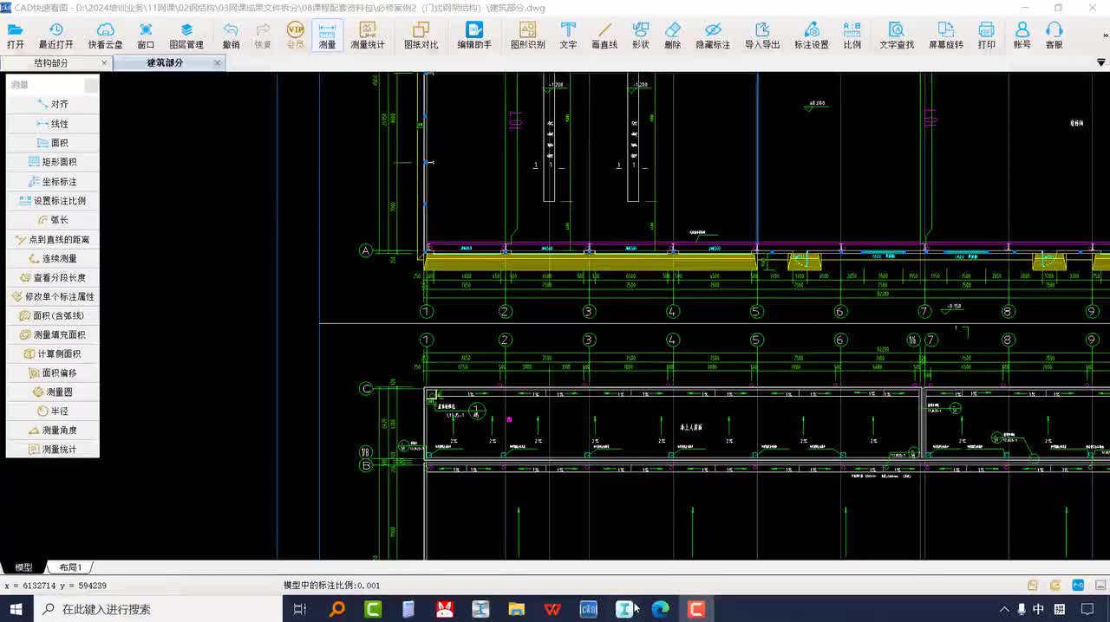Viewport: 1110px width, 622px height.
Task: Switch to the 结构部分 tab
Action: pyautogui.click(x=50, y=63)
